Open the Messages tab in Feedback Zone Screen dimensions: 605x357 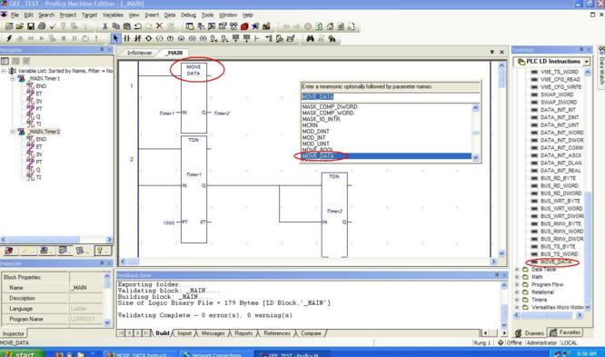coord(213,333)
